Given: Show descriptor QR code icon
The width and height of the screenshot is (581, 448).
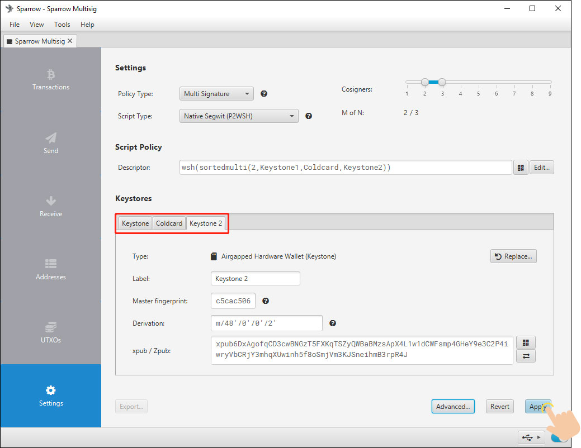Looking at the screenshot, I should pyautogui.click(x=521, y=167).
